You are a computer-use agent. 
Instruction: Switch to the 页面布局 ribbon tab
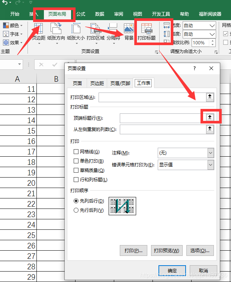click(x=57, y=14)
